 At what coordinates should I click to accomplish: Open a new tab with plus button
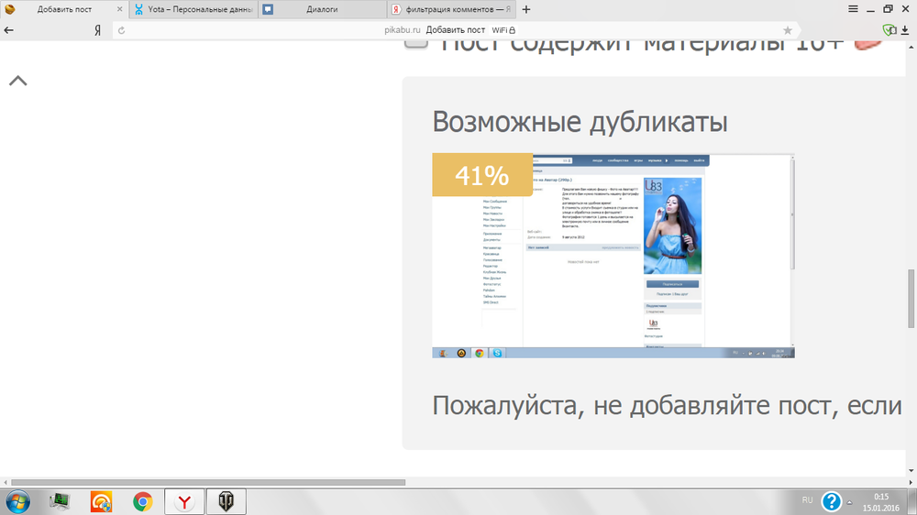click(526, 10)
